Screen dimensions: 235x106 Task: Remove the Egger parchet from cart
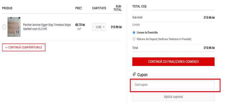tap(4, 27)
